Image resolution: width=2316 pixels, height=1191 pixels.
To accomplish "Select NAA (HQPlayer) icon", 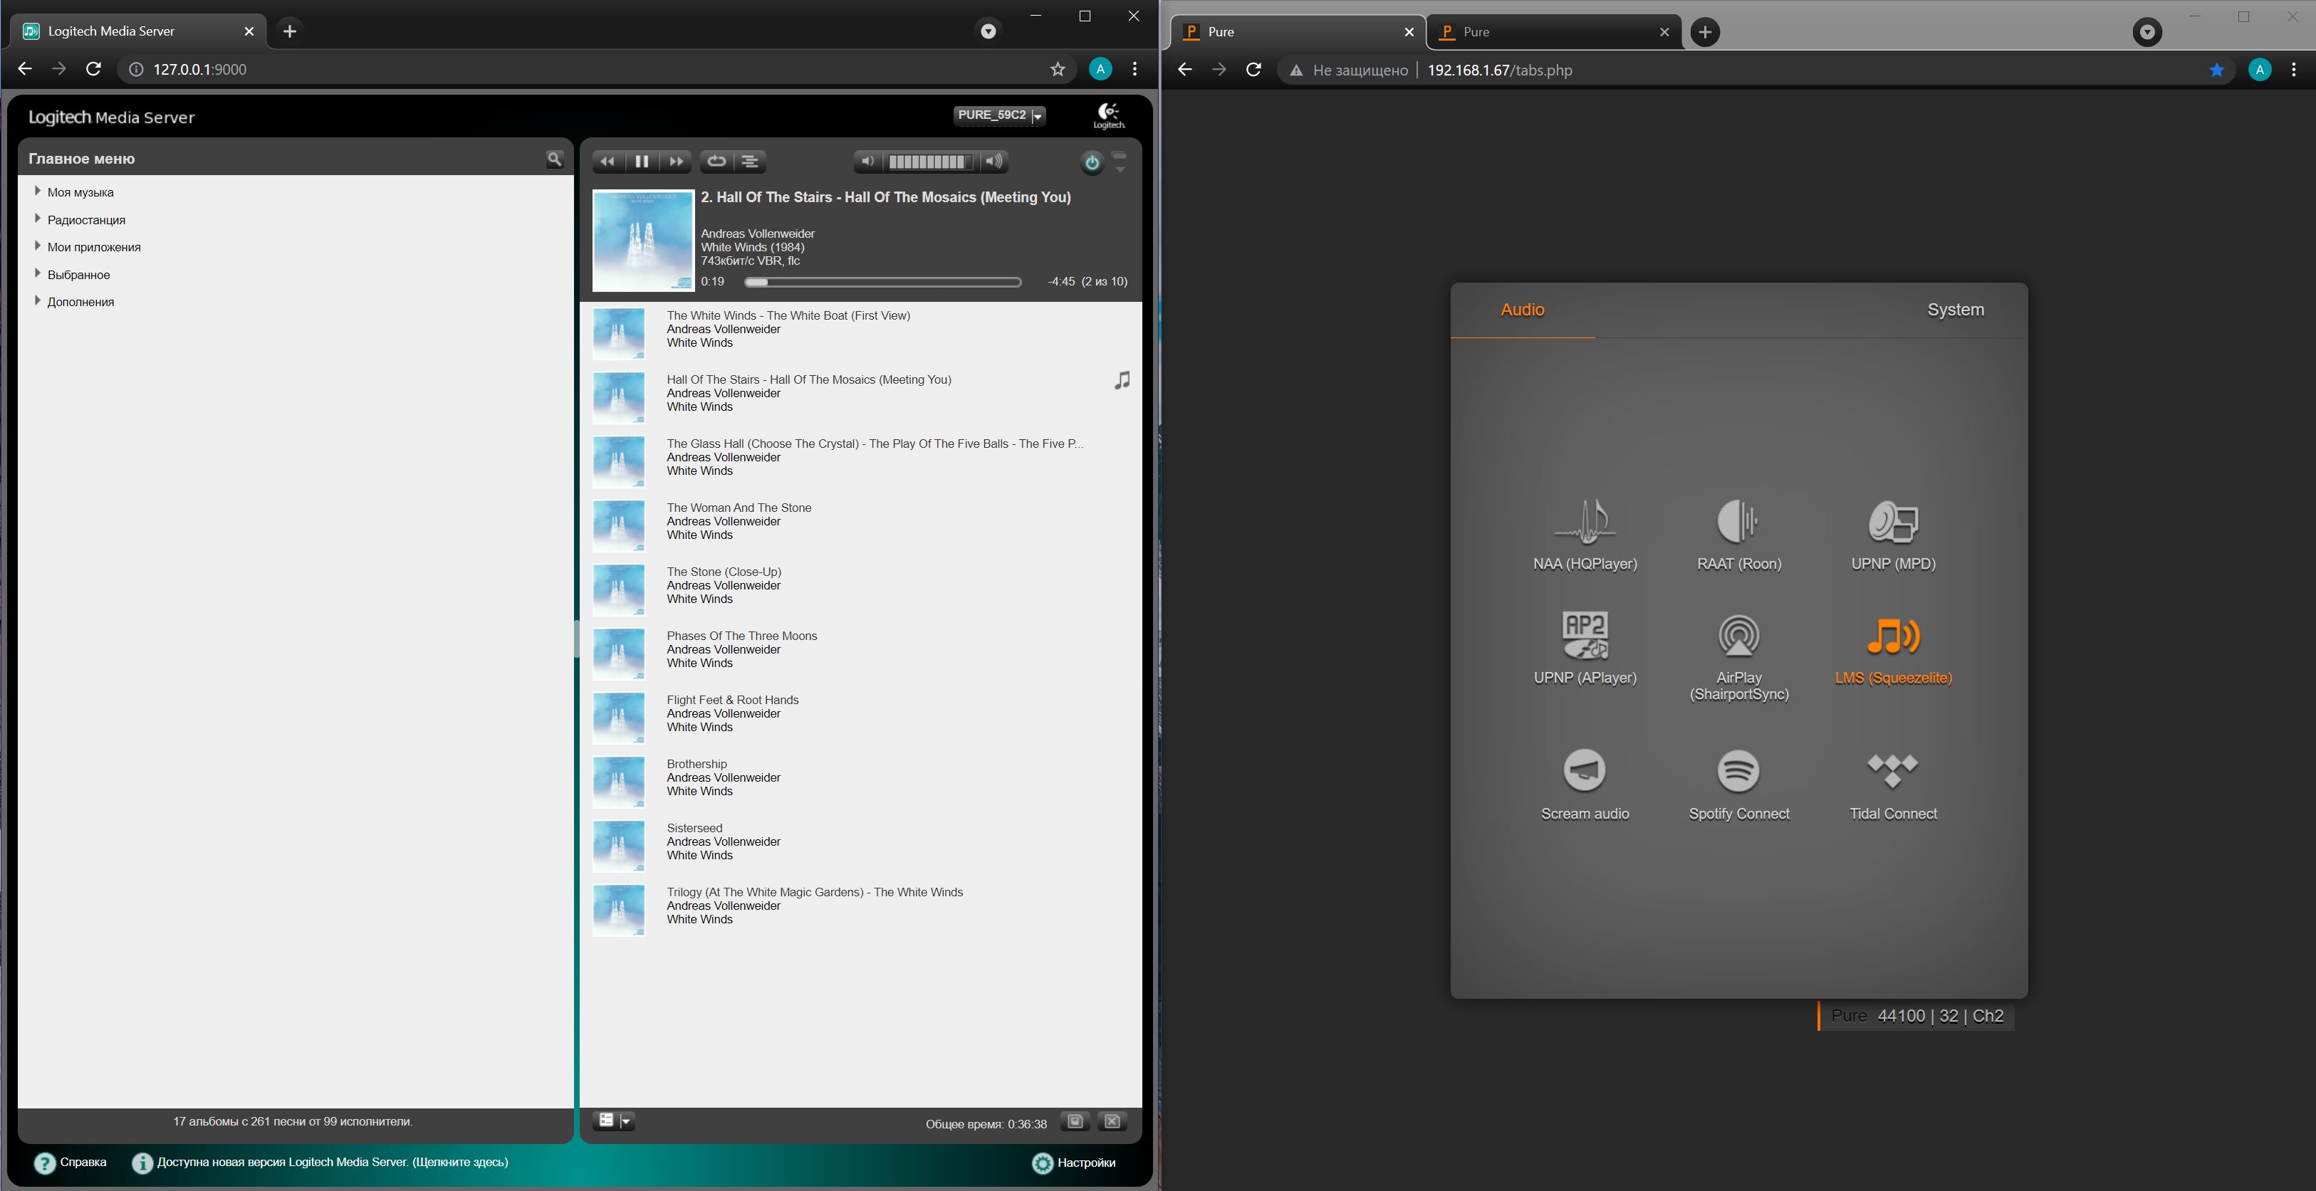I will pos(1585,523).
